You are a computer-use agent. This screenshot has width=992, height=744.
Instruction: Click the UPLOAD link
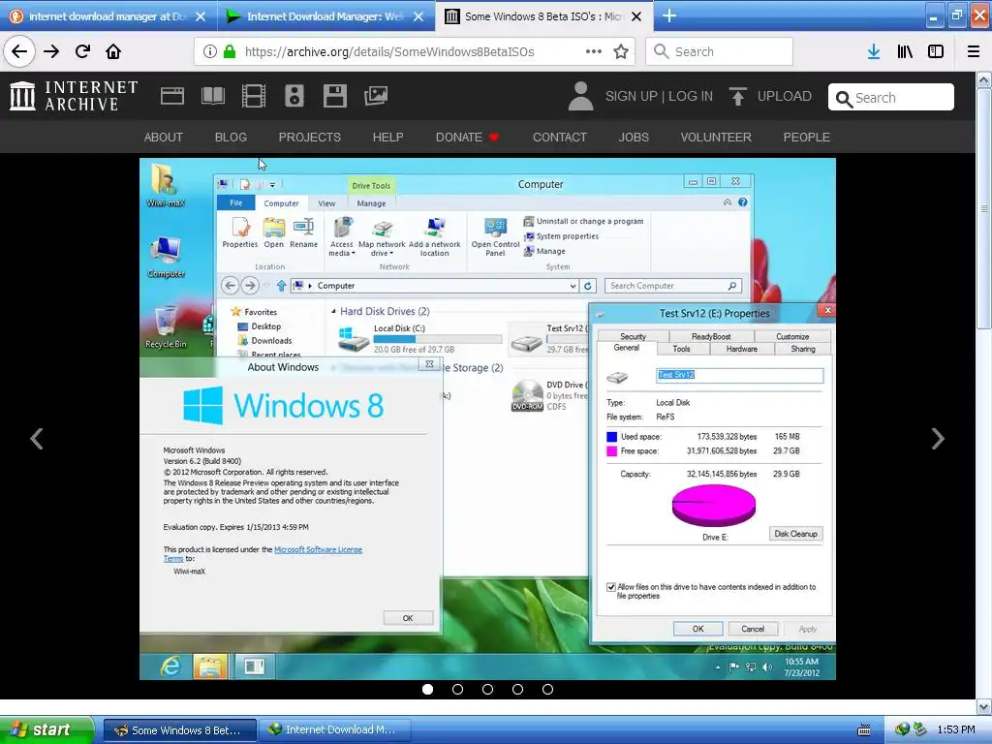785,96
